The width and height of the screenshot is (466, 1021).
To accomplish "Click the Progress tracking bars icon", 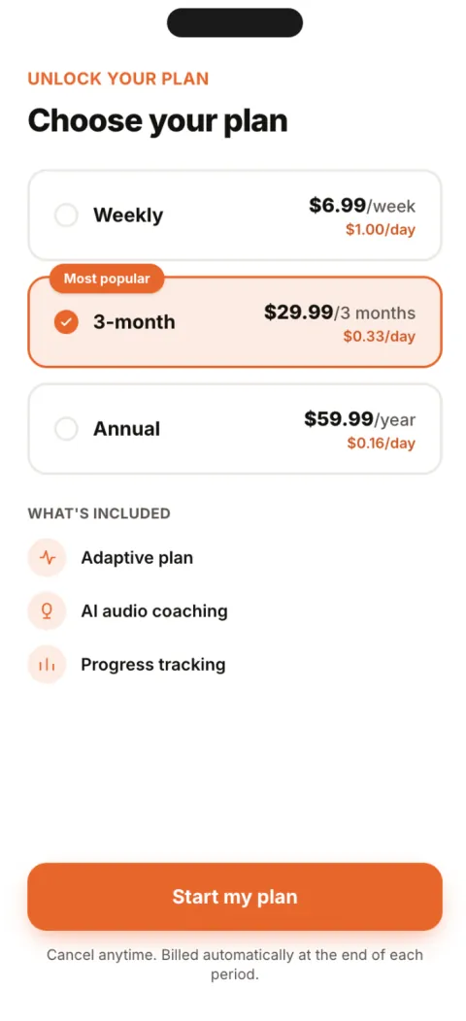I will pos(47,665).
